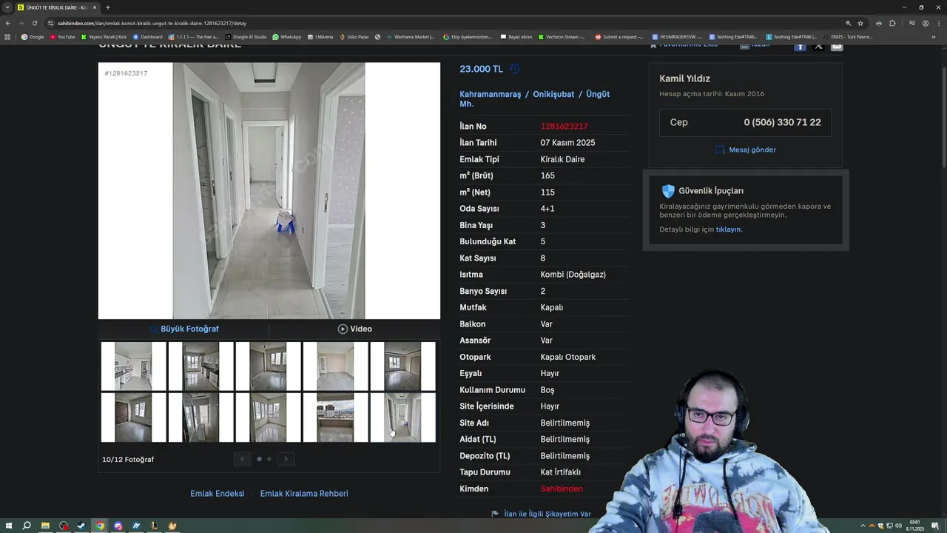Open Steam from the taskbar
This screenshot has height=533, width=947.
pos(81,526)
